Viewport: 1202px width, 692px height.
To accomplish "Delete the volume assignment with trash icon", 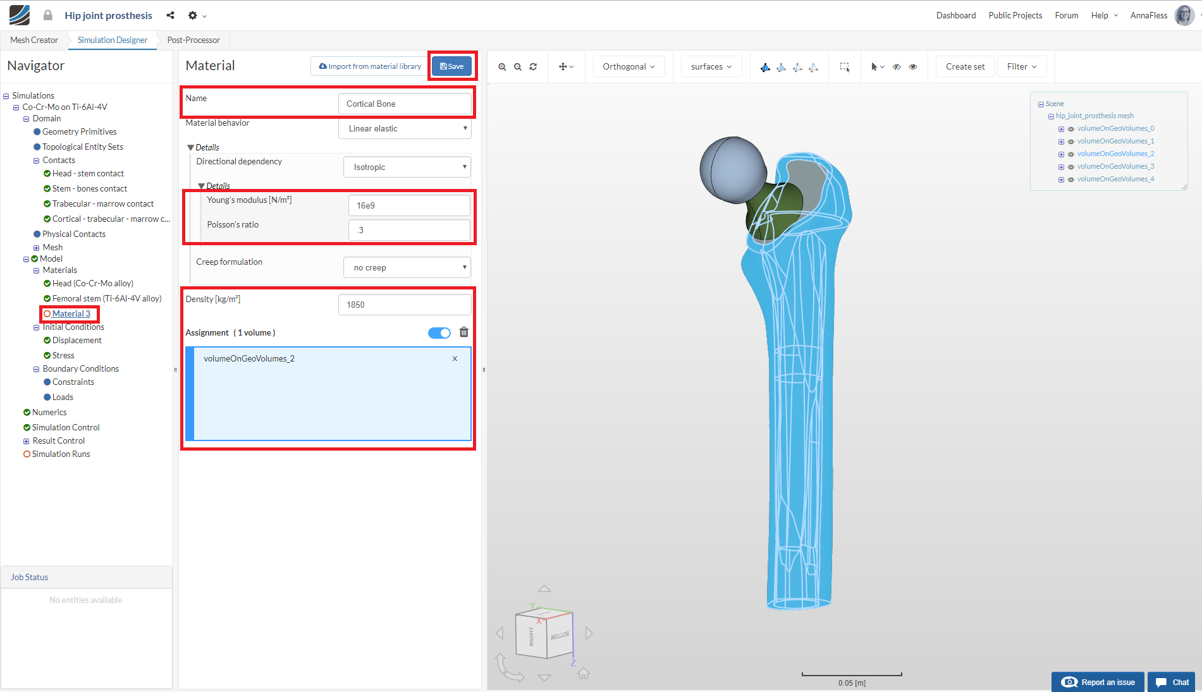I will [x=463, y=332].
